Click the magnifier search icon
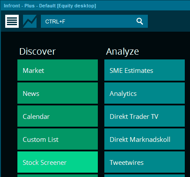Image resolution: width=190 pixels, height=177 pixels. 140,21
